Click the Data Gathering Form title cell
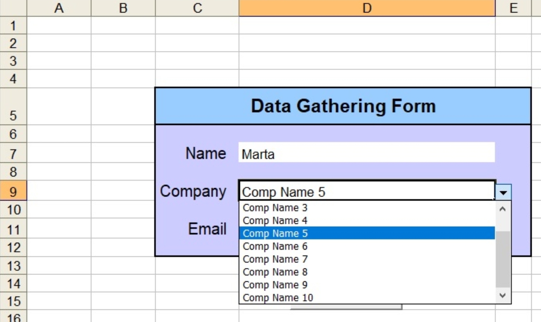 (x=343, y=106)
